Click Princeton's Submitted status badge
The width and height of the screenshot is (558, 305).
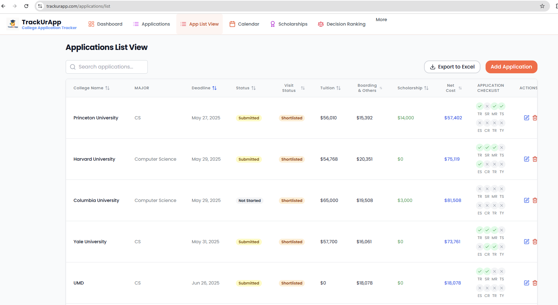point(249,118)
